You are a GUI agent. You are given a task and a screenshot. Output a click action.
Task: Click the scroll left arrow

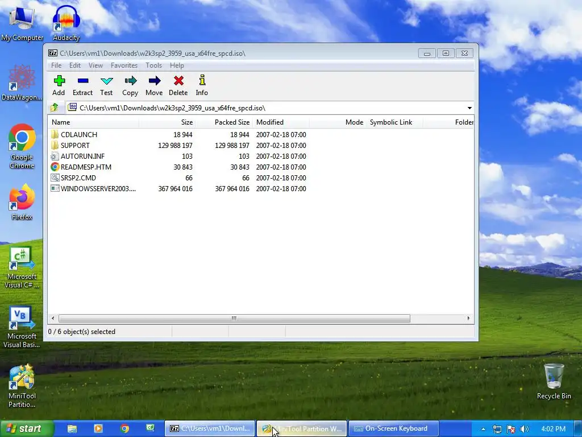tap(53, 319)
